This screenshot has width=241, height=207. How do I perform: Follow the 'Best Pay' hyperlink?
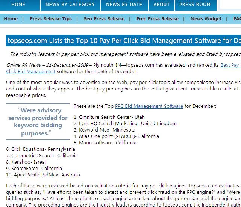[x=230, y=65]
